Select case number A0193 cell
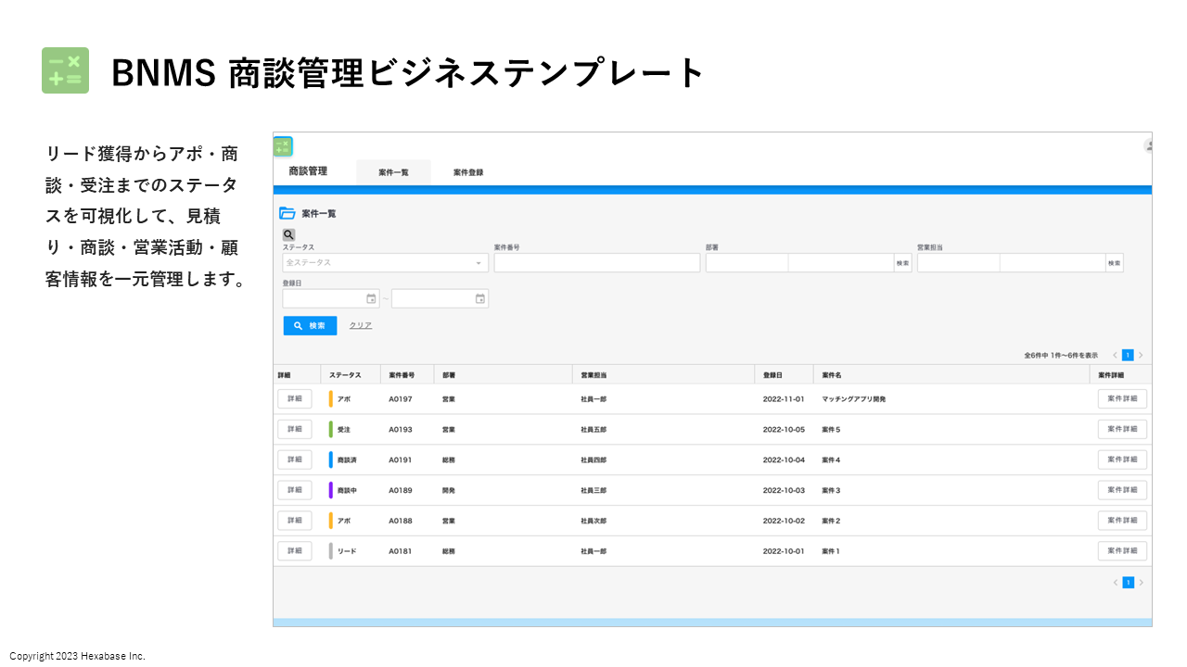Image resolution: width=1187 pixels, height=667 pixels. coord(401,430)
